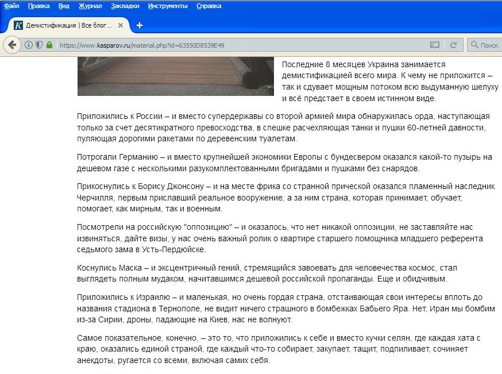Open the Вид menu

point(64,6)
